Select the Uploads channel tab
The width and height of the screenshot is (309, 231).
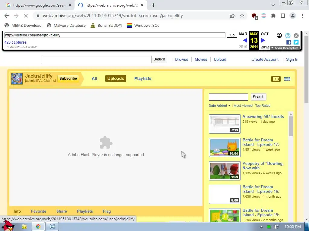pos(116,79)
